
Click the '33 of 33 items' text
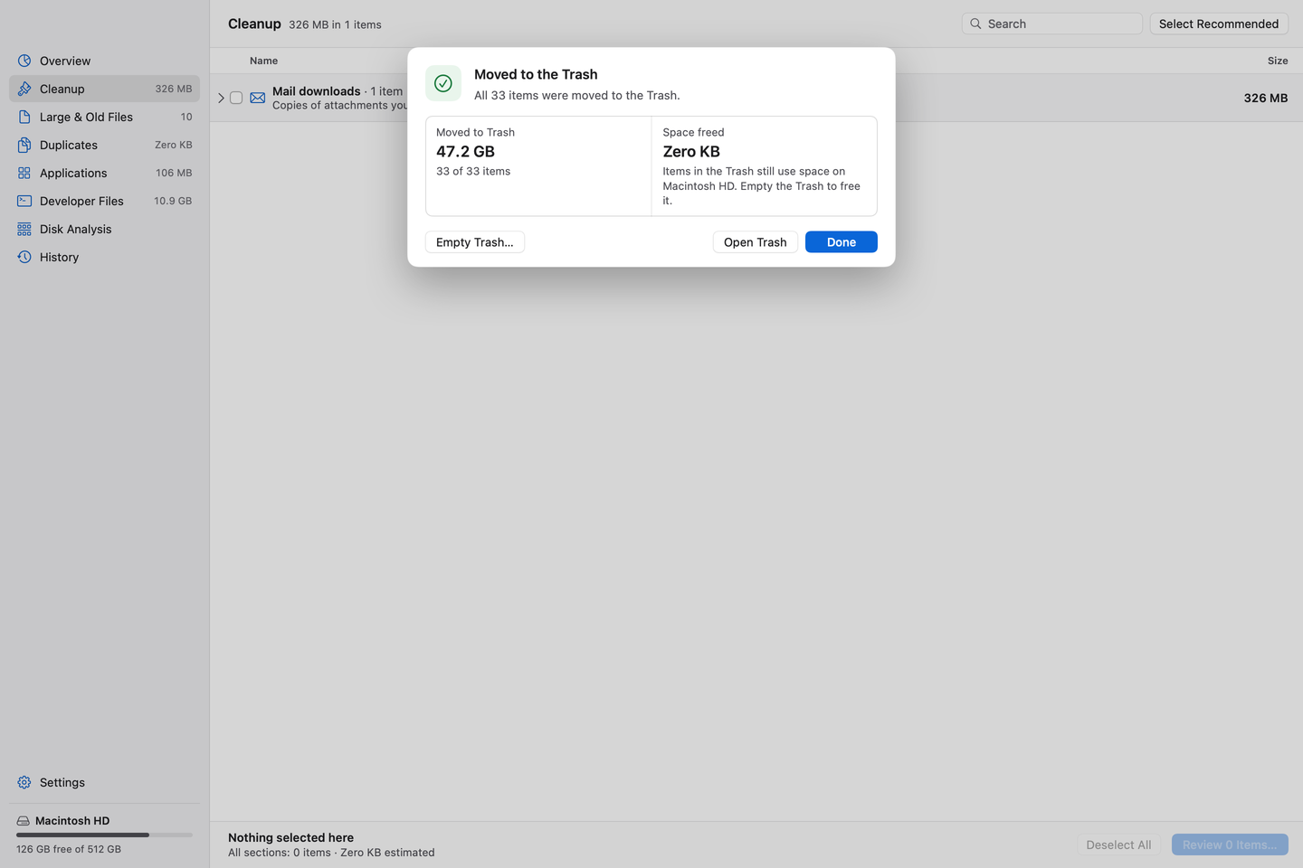(x=473, y=171)
